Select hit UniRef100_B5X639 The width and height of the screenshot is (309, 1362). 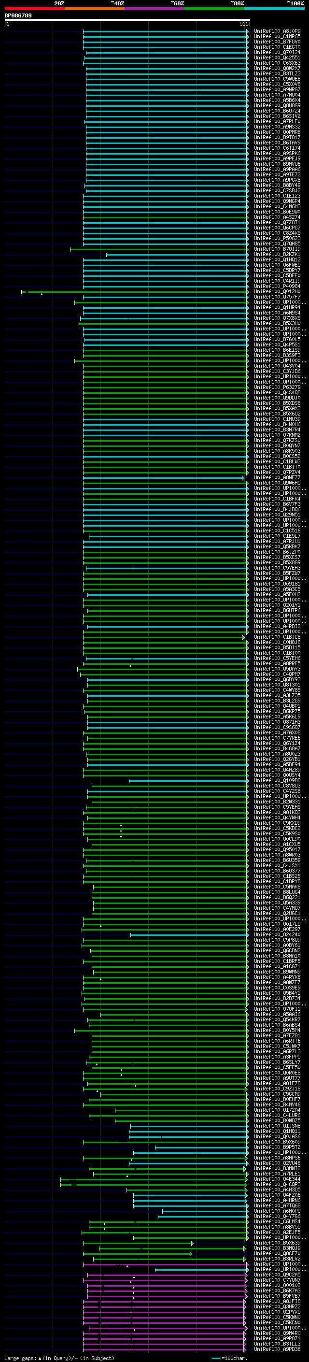tap(277, 1243)
